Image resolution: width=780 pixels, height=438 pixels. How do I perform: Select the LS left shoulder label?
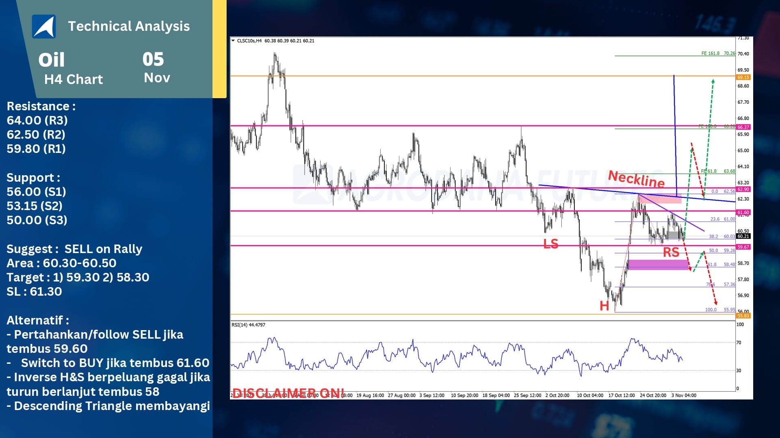pyautogui.click(x=551, y=244)
